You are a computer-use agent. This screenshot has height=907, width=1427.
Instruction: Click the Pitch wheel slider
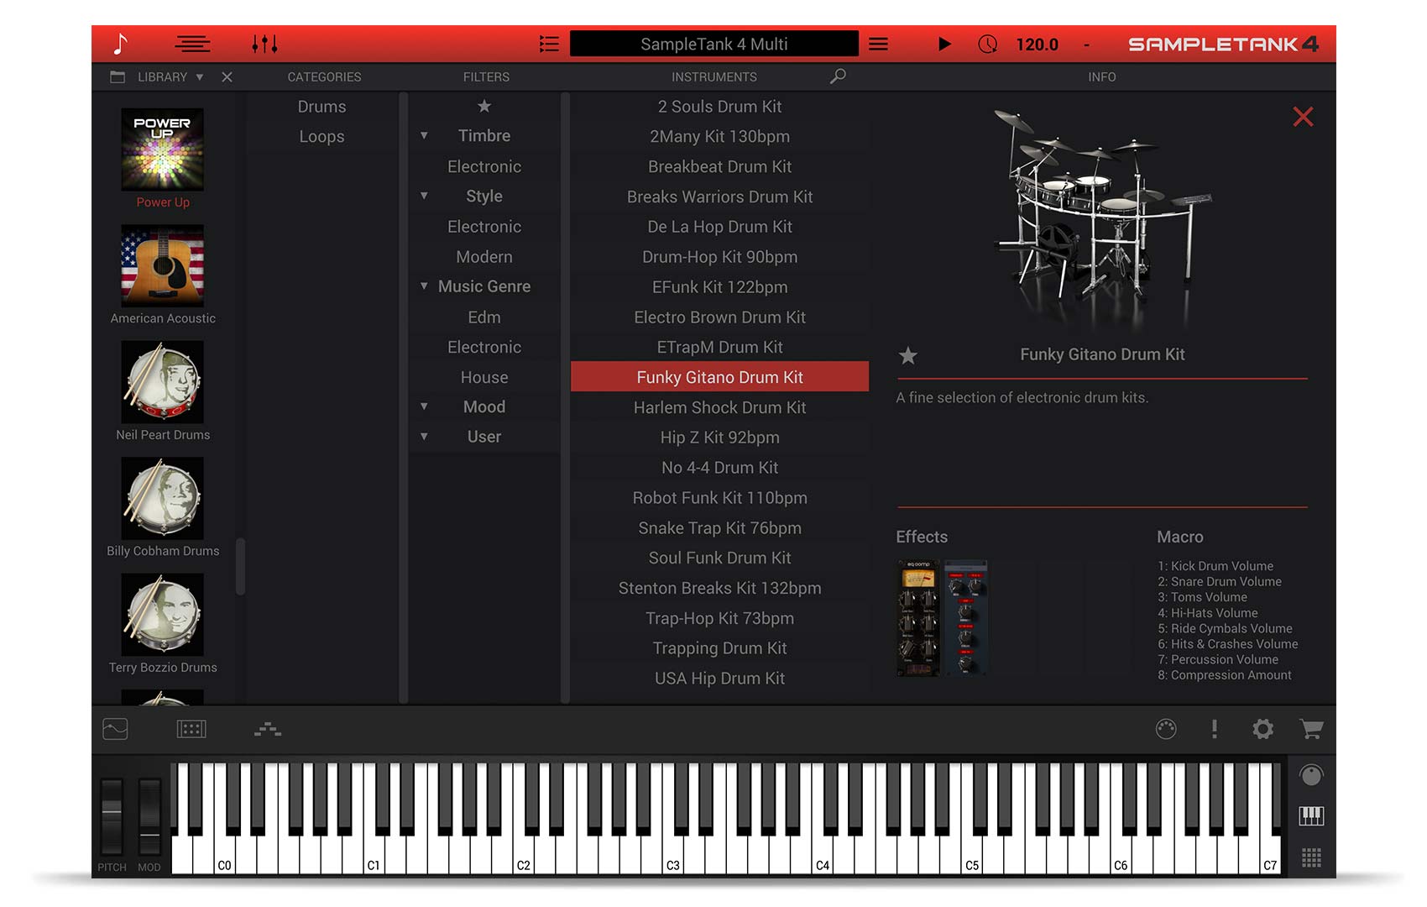coord(112,815)
